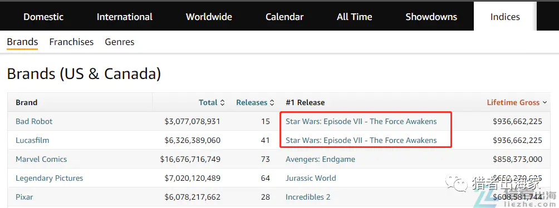Image resolution: width=559 pixels, height=208 pixels.
Task: Select the All Time tab
Action: click(x=354, y=17)
